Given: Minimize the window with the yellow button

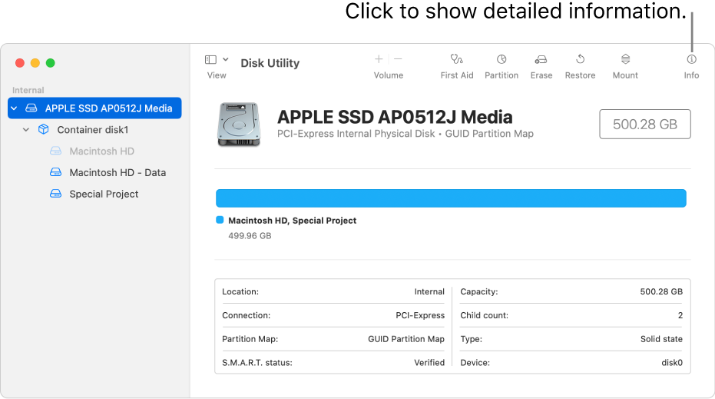Looking at the screenshot, I should (35, 63).
